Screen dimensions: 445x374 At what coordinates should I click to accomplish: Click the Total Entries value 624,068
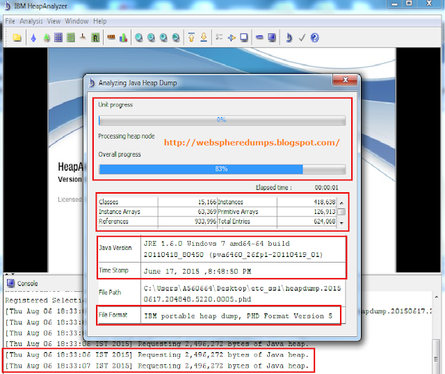(325, 221)
